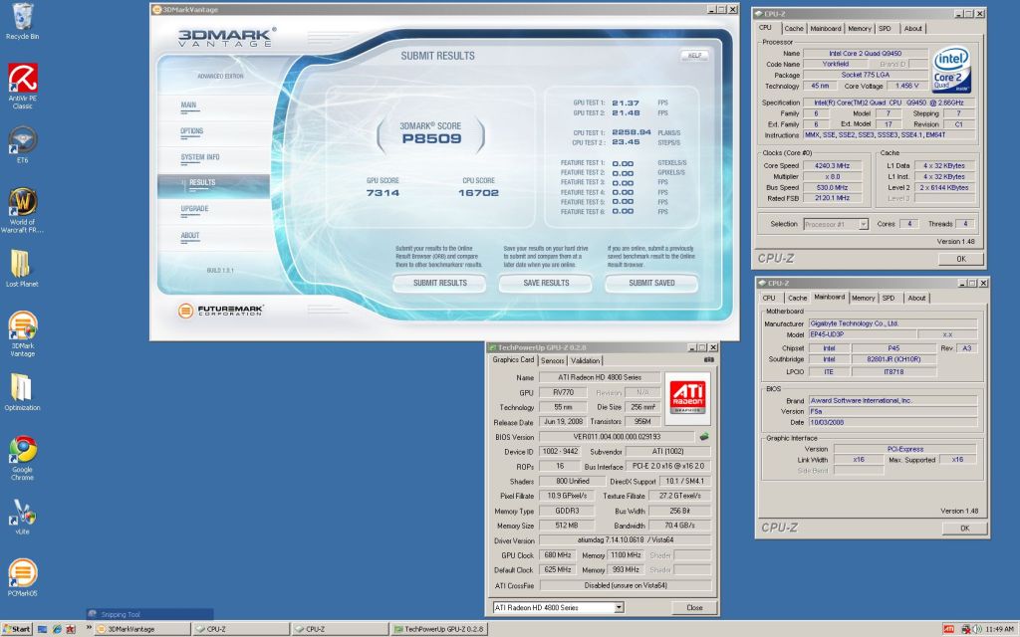Click the GPU-Z BIOS save chip icon
Screen dimensions: 1020x637
coord(703,437)
